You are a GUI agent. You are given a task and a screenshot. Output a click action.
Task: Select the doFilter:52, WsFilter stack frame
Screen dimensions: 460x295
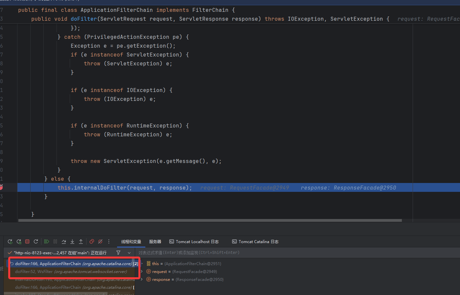tap(71, 272)
